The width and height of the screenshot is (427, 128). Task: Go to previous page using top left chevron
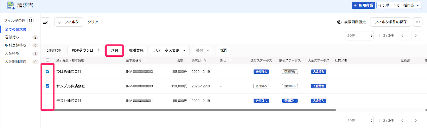(x=402, y=36)
